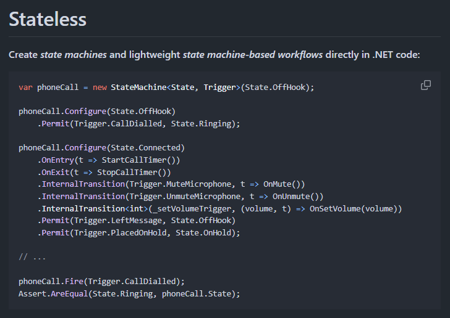
Task: Click the italic text "state machines"
Action: 74,54
